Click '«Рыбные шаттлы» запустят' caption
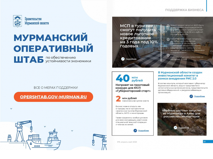The height and width of the screenshot is (159, 213). pyautogui.click(x=182, y=113)
